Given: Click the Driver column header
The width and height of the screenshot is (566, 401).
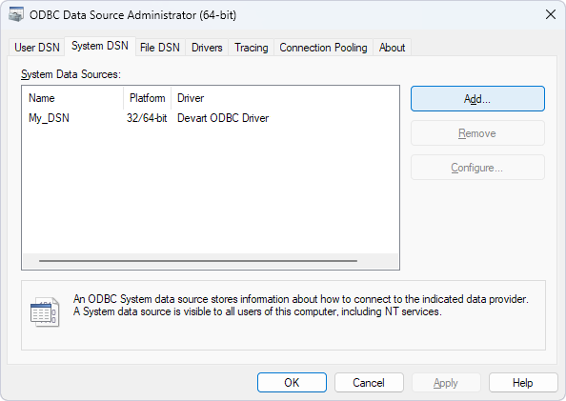Looking at the screenshot, I should coord(285,98).
